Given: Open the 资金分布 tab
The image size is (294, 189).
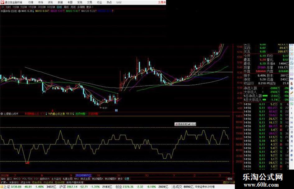Looking at the screenshot, I should coord(25,182).
